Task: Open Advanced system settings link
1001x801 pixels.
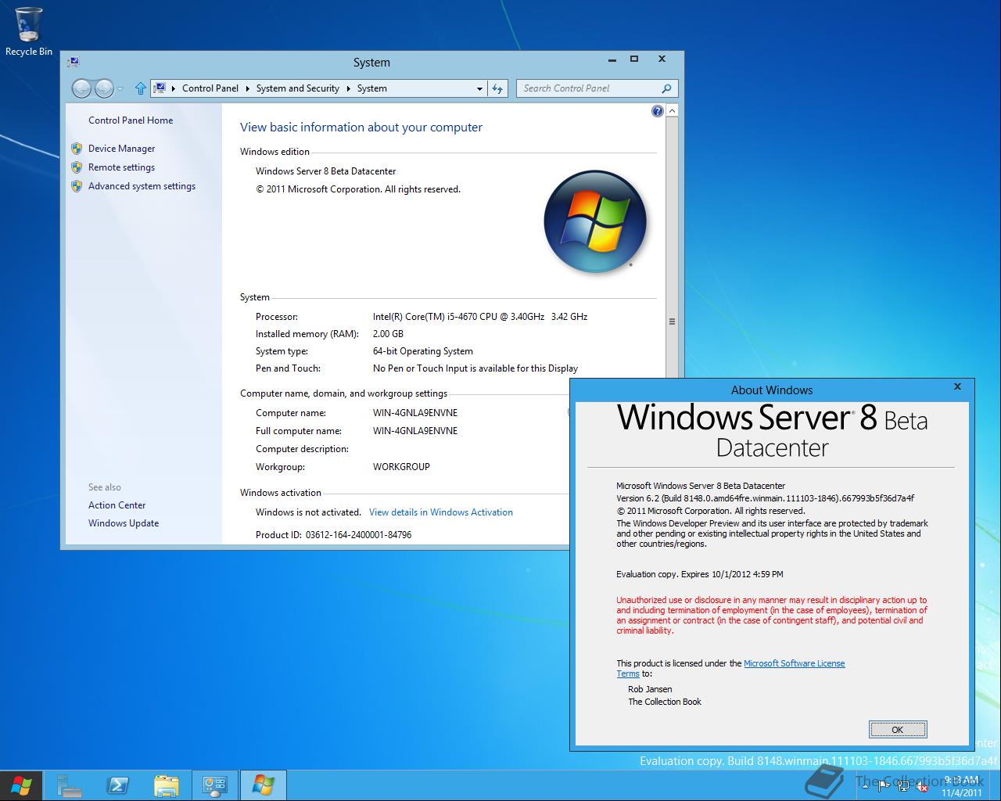Action: coord(142,186)
